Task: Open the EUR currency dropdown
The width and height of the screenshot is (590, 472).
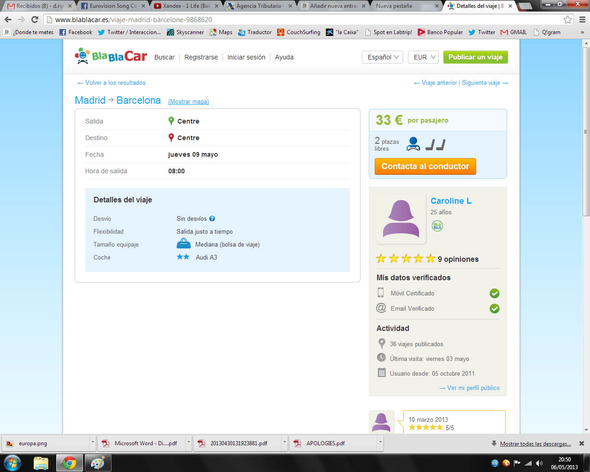Action: 423,57
